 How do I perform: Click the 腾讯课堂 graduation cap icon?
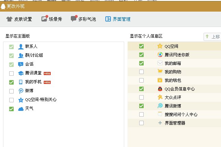[x=21, y=73]
